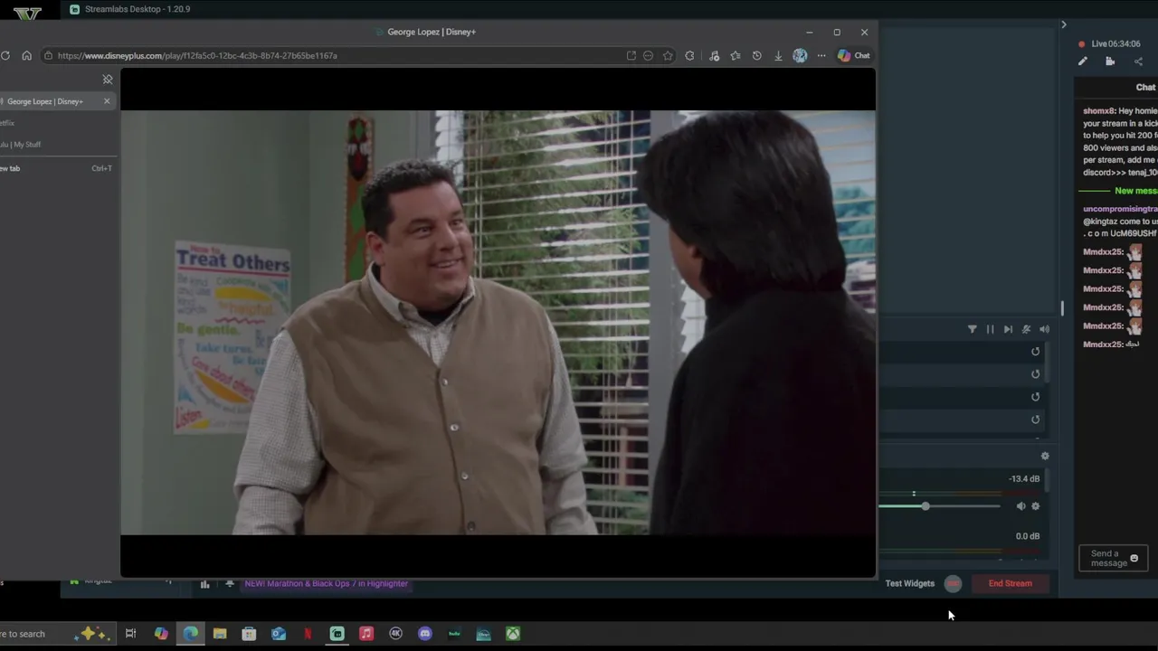Click the Disney+ address bar URL

197,55
